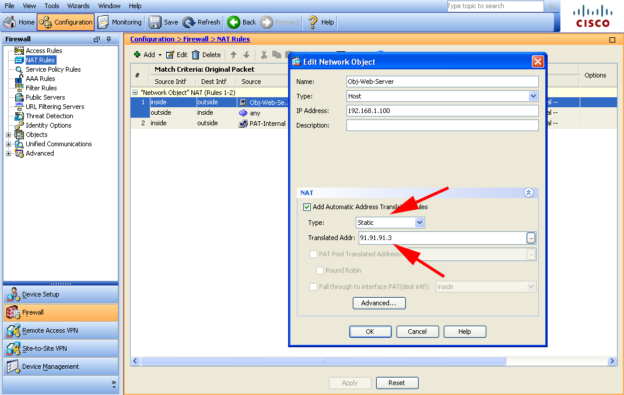This screenshot has height=395, width=624.
Task: Click the Reset button
Action: click(397, 383)
